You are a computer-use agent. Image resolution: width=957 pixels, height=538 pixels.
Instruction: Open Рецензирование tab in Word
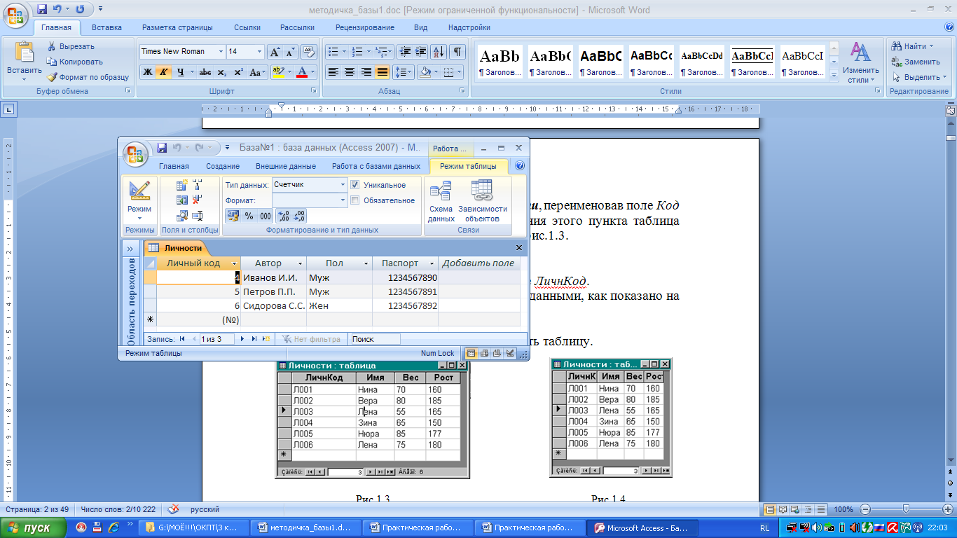(x=365, y=27)
